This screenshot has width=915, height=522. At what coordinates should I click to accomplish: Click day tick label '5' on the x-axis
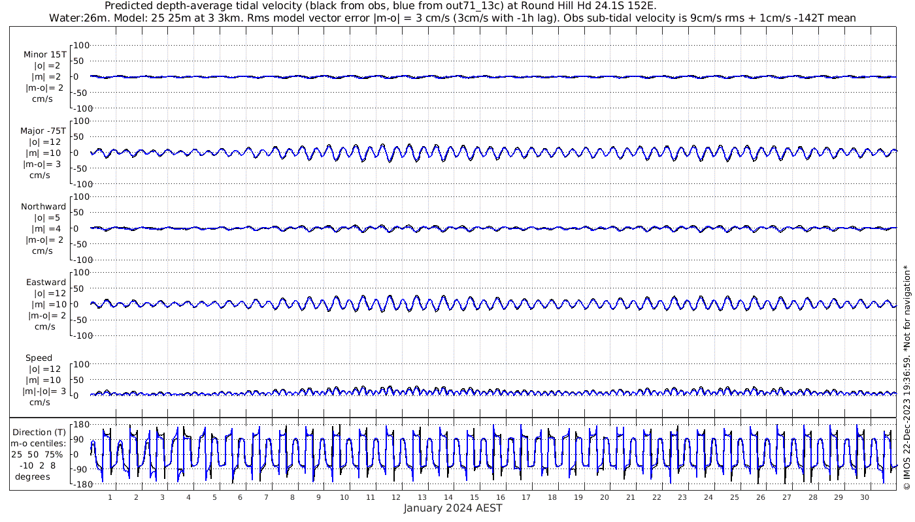pos(214,497)
